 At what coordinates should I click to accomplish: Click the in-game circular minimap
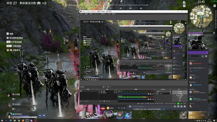coord(201,16)
